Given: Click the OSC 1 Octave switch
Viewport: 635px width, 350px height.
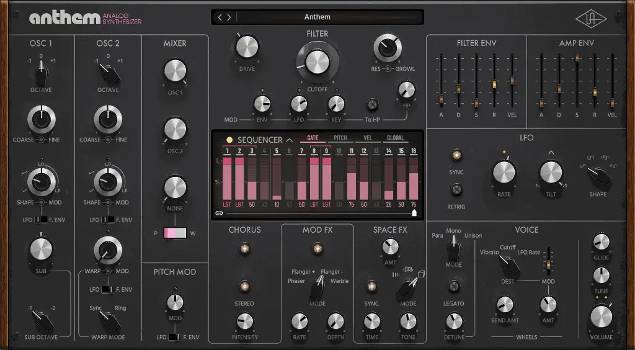Looking at the screenshot, I should point(41,73).
